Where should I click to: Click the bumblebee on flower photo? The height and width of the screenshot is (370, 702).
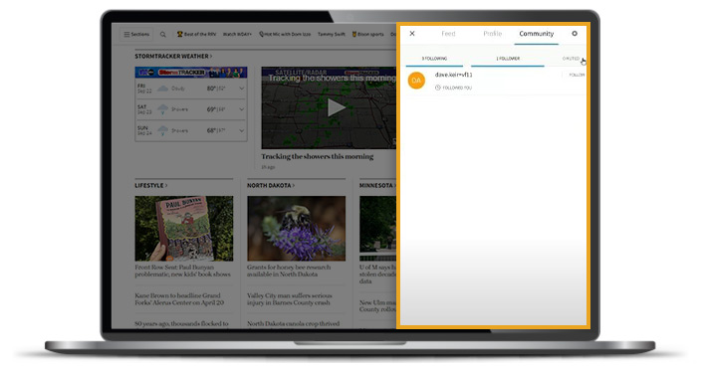point(297,228)
